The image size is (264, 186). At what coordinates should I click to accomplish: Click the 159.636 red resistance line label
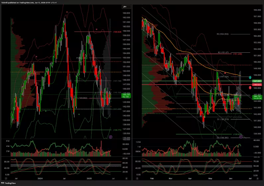click(x=117, y=32)
